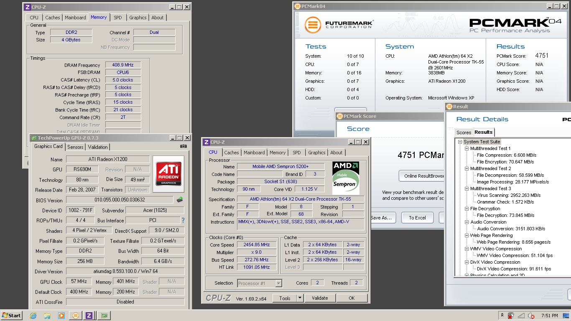Click the Result window title bar icon
The height and width of the screenshot is (321, 571).
point(449,107)
